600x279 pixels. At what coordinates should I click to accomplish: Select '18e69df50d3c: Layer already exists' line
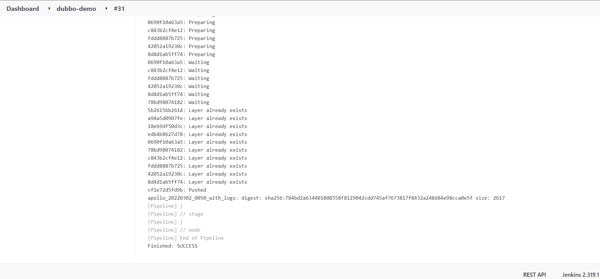coord(197,126)
